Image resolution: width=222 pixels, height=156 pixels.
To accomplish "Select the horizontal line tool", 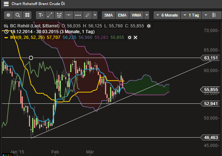I will click(68, 15).
